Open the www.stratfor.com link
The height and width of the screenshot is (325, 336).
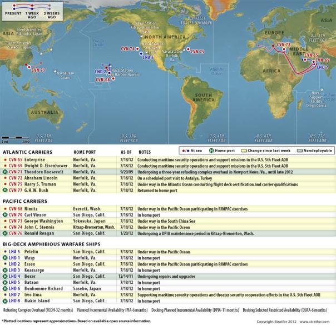[x=314, y=322]
